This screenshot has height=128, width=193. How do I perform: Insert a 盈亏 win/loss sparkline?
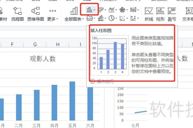pyautogui.click(x=172, y=14)
